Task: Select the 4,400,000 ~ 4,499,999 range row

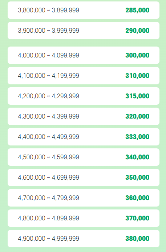Action: coord(84,137)
